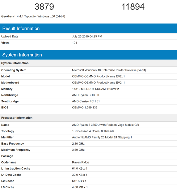The height and width of the screenshot is (190, 177).
Task: Select the Result Information header
Action: pos(88,28)
